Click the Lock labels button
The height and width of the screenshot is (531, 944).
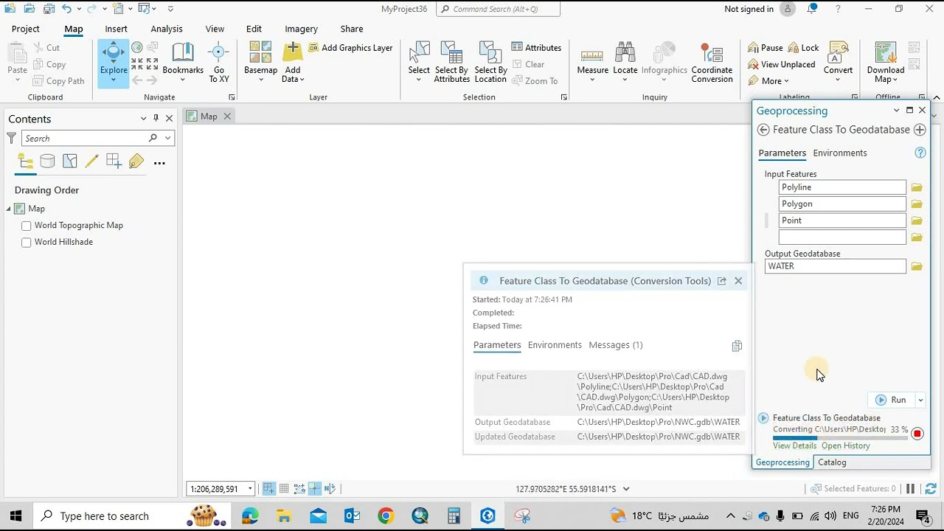[x=804, y=48]
